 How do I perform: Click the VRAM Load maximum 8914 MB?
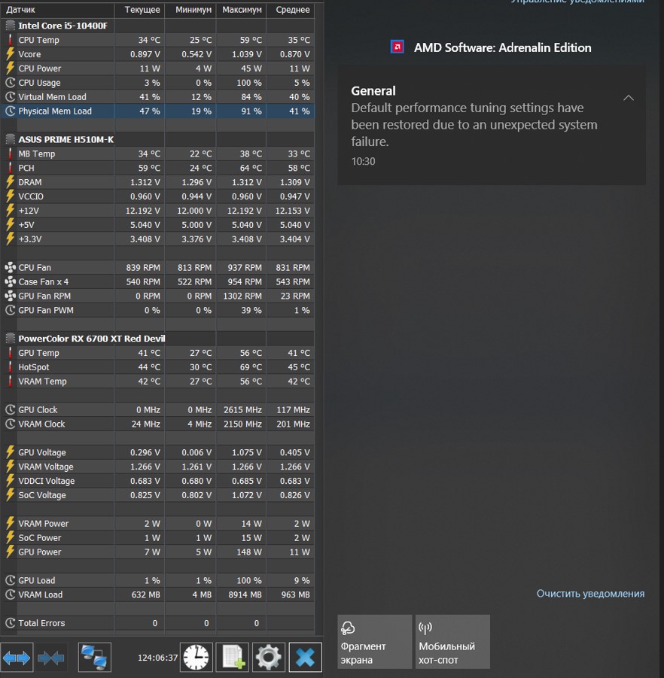[x=245, y=594]
